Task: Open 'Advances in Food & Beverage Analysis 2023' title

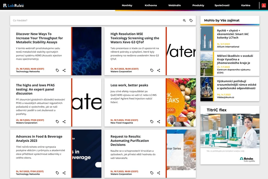Action: [x=39, y=139]
